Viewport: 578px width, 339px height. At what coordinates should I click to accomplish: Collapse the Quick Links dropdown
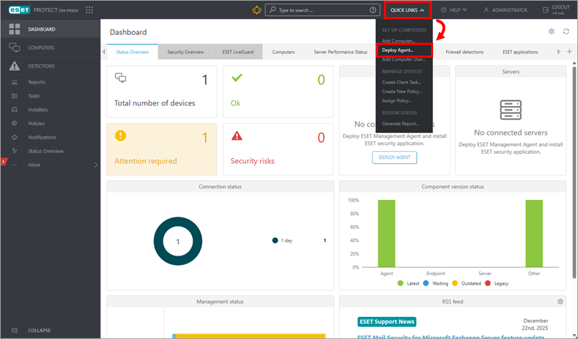[x=407, y=10]
